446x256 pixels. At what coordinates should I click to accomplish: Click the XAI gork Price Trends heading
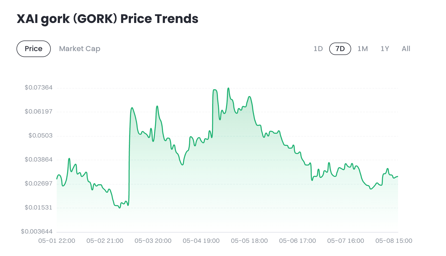(108, 19)
